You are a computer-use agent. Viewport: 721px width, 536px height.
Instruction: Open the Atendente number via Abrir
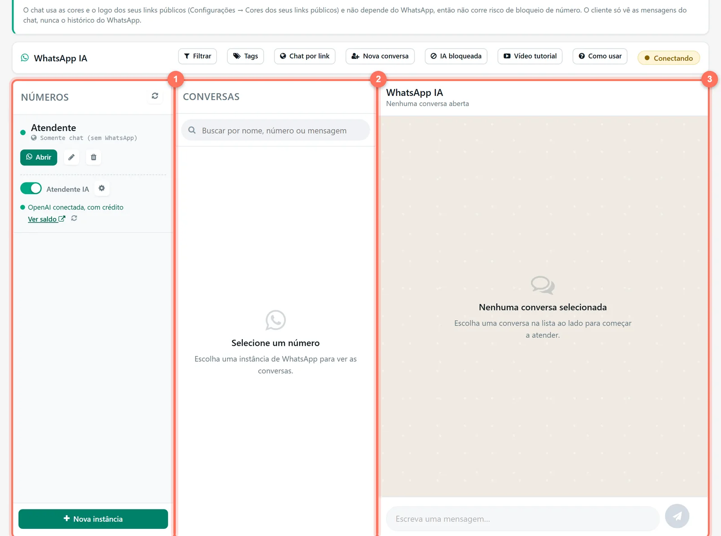39,157
